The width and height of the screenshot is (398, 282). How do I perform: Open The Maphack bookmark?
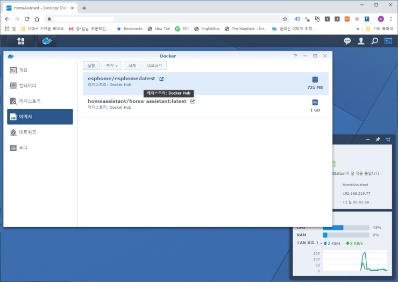click(x=246, y=29)
